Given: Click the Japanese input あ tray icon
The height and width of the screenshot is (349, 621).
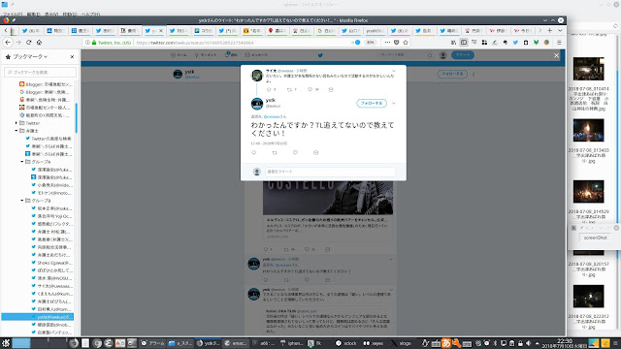Looking at the screenshot, I should coord(446,343).
